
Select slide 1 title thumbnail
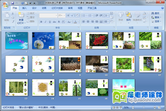click(x=17, y=41)
